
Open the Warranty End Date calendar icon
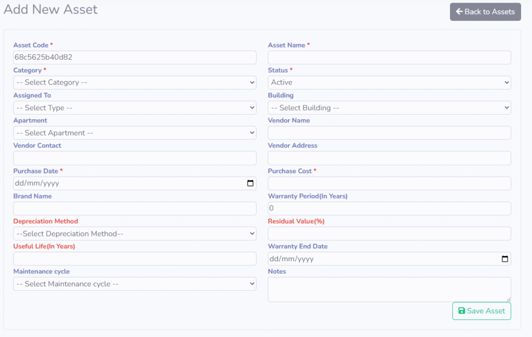pyautogui.click(x=505, y=259)
